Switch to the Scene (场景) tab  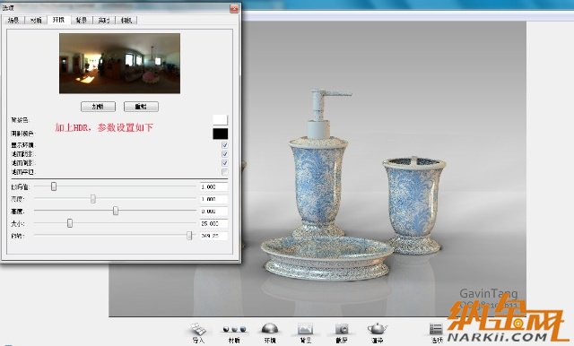click(x=13, y=20)
